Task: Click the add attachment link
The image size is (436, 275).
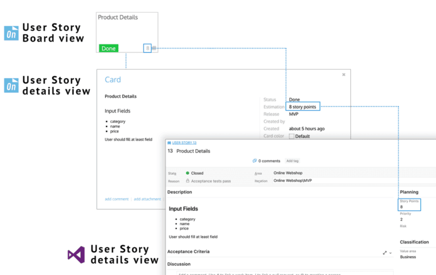Action: pyautogui.click(x=147, y=199)
